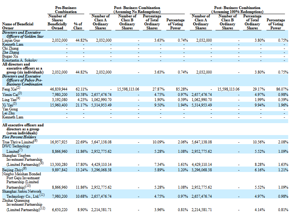Select the Feng Xie row name

[9, 89]
